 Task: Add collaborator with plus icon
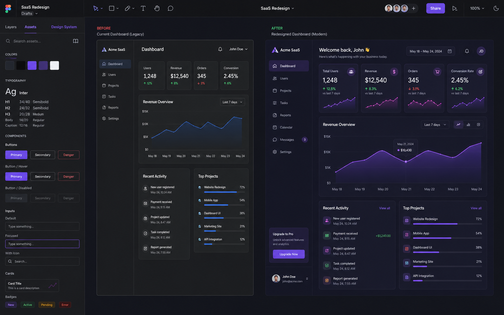[x=413, y=8]
